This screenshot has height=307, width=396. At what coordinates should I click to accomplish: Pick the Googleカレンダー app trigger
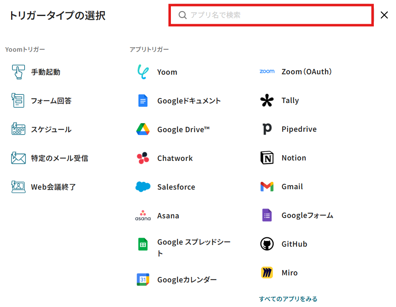click(187, 280)
